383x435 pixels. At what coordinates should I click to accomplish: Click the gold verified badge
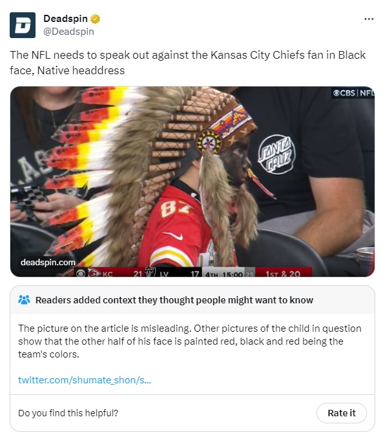click(95, 19)
